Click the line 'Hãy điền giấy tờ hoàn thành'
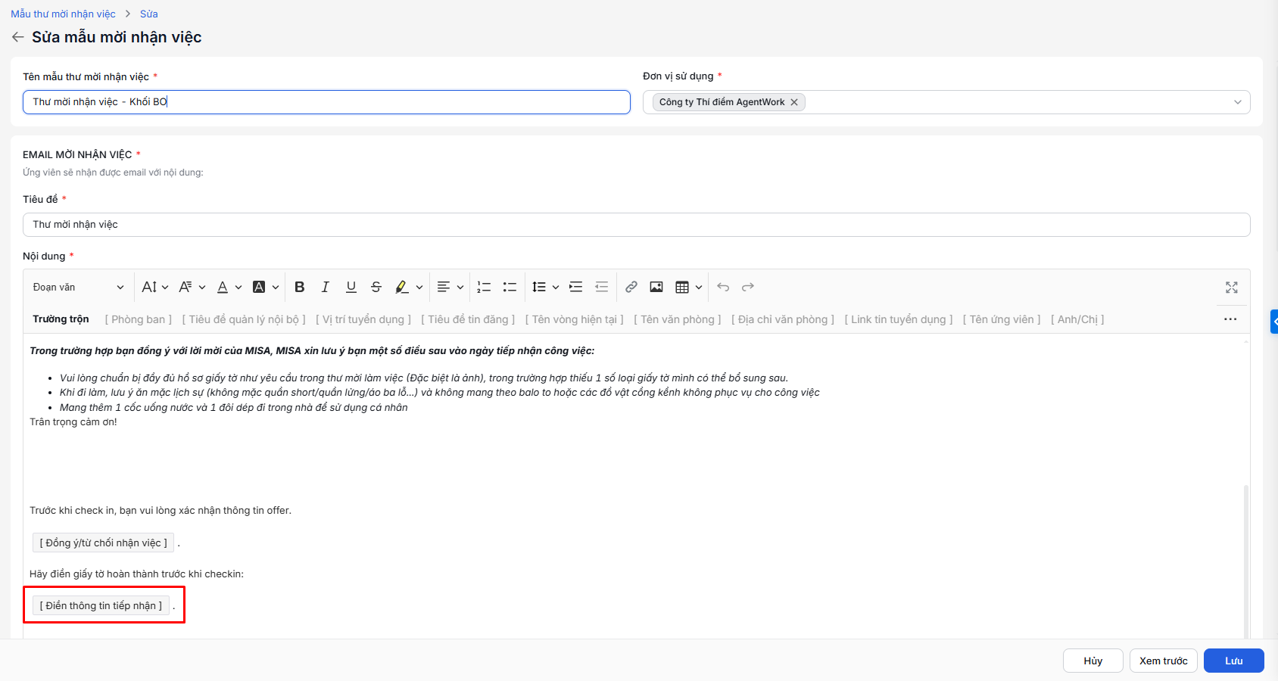 pos(136,574)
